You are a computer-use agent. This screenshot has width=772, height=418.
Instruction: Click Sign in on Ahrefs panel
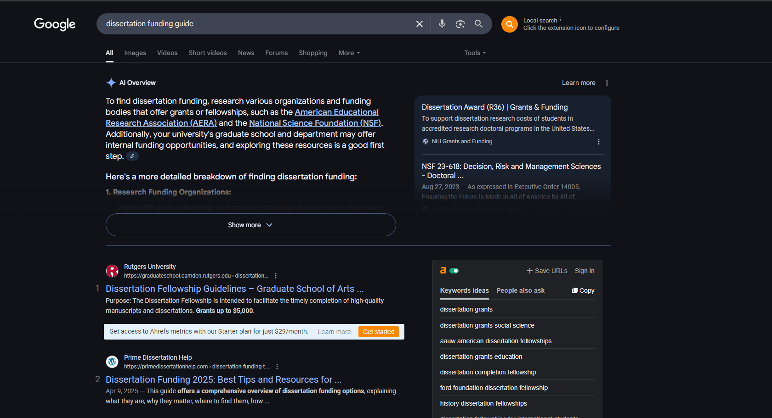(x=585, y=271)
